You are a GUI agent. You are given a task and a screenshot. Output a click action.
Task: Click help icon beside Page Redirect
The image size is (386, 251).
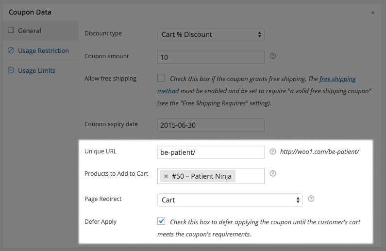point(311,199)
